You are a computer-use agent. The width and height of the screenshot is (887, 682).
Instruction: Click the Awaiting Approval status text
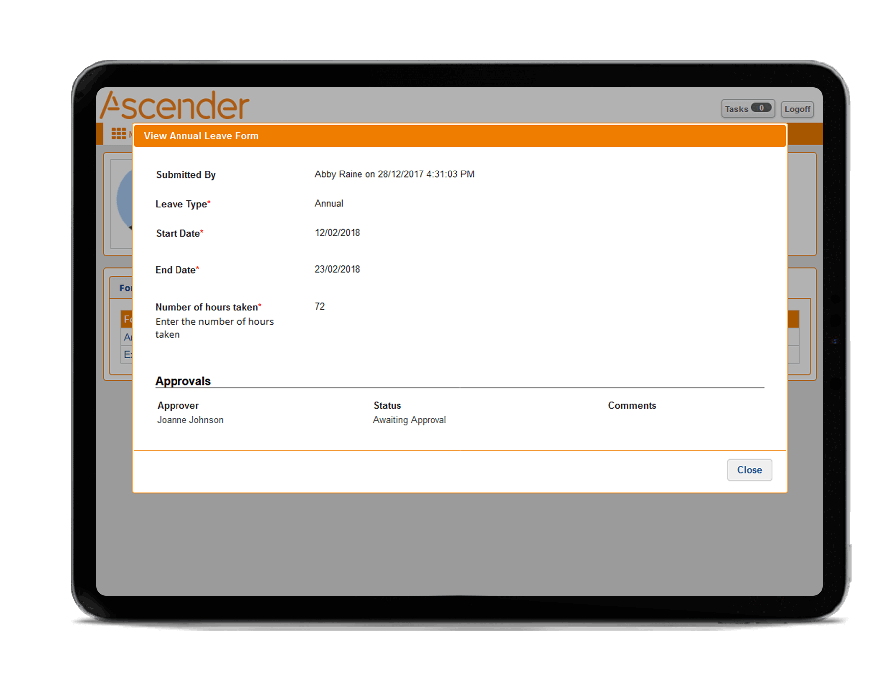(x=409, y=419)
